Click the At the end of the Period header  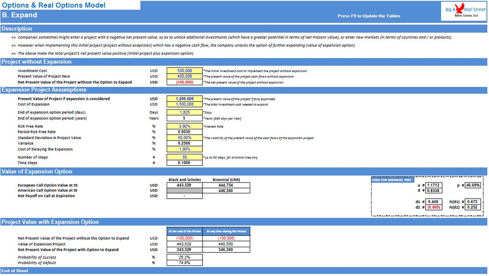pyautogui.click(x=185, y=232)
